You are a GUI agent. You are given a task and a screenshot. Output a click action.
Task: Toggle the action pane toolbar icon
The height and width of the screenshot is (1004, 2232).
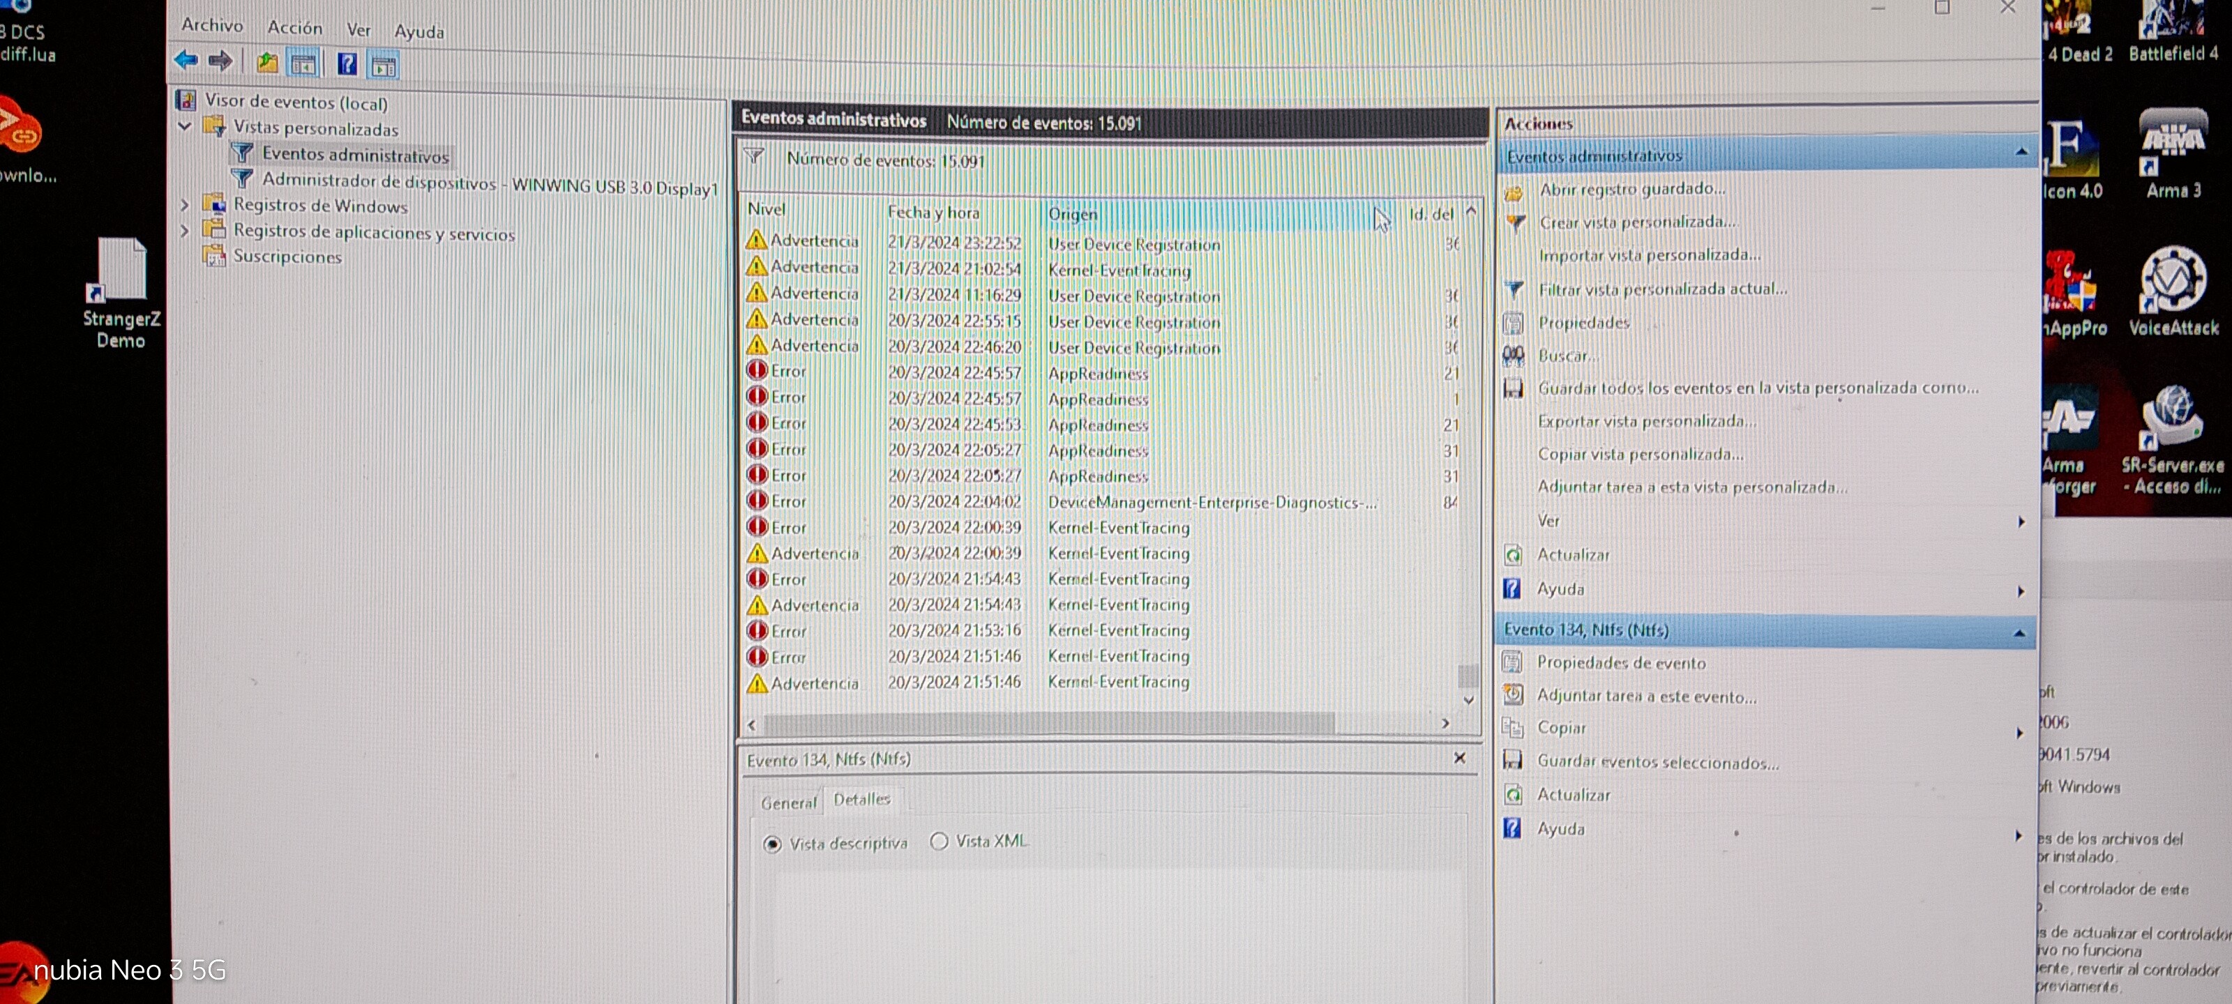point(384,66)
